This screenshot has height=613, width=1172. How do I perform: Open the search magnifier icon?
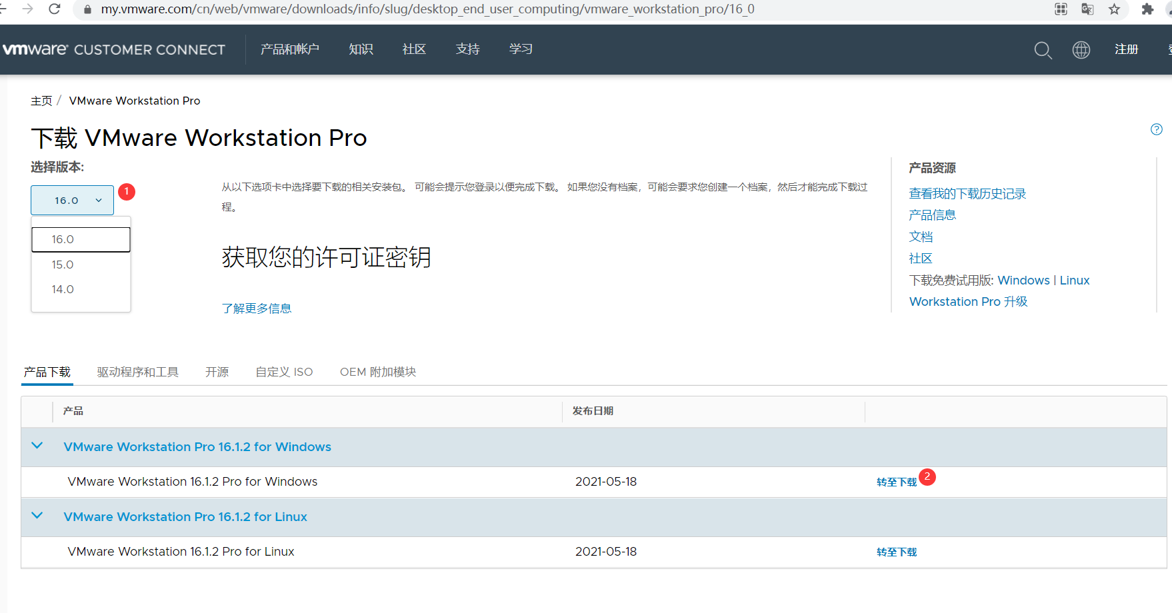pos(1043,50)
